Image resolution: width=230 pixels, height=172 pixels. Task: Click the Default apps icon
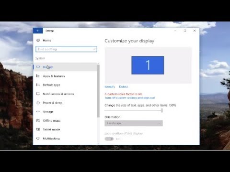click(x=38, y=85)
